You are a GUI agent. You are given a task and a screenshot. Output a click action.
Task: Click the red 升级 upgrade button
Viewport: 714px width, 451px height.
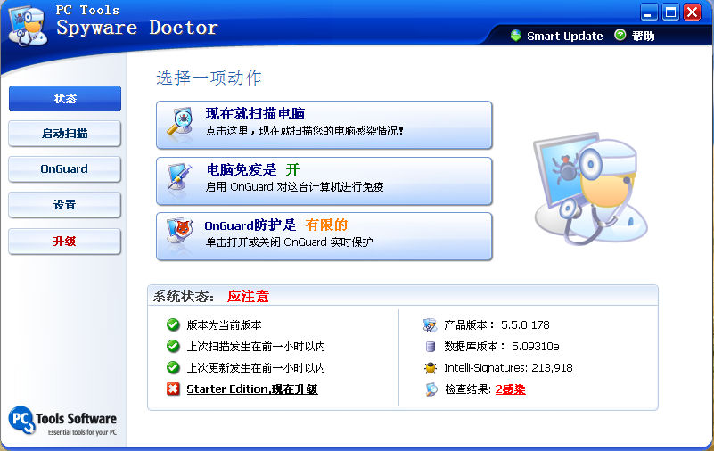(65, 242)
